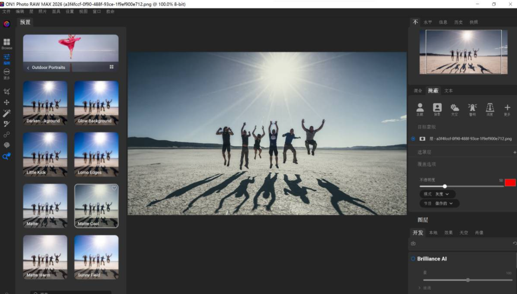The width and height of the screenshot is (517, 294).
Task: Open the 节目 dropdown below mode
Action: click(x=439, y=203)
